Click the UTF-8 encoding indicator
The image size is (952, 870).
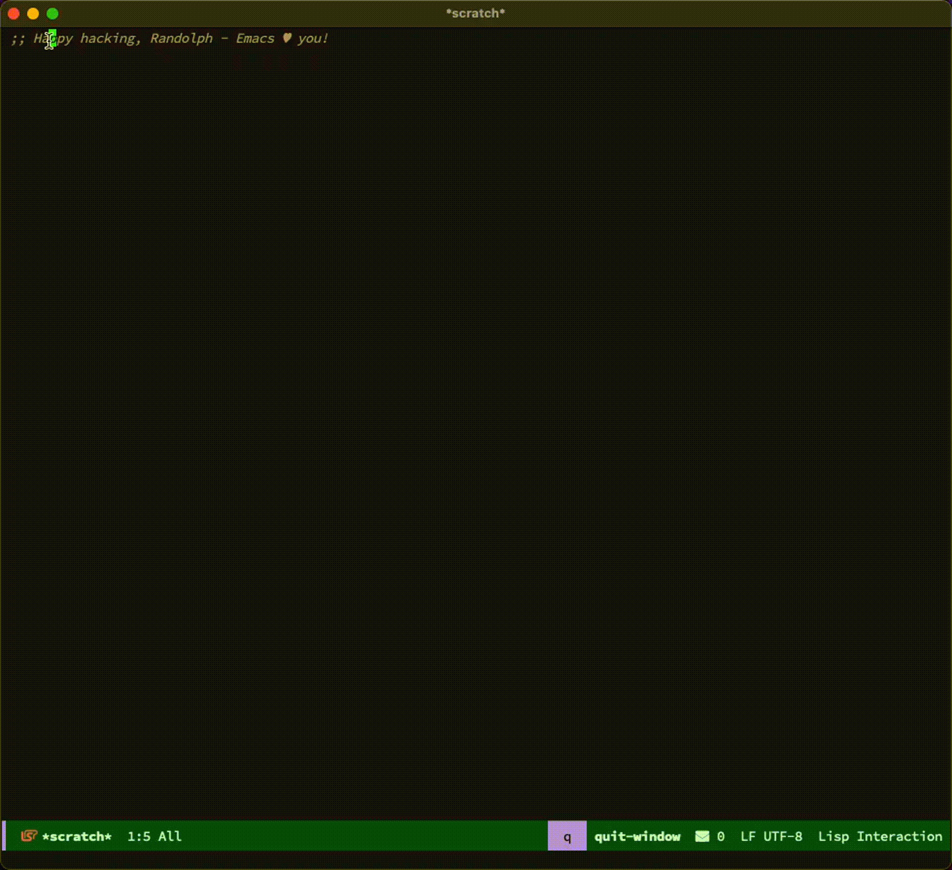[x=783, y=836]
